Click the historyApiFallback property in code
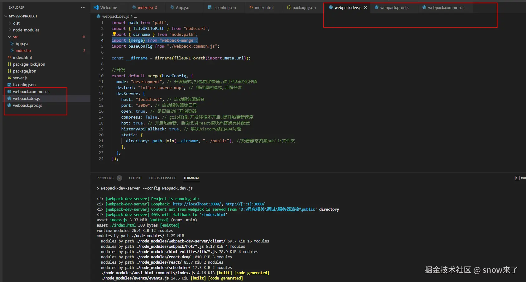The width and height of the screenshot is (526, 282). coord(143,129)
